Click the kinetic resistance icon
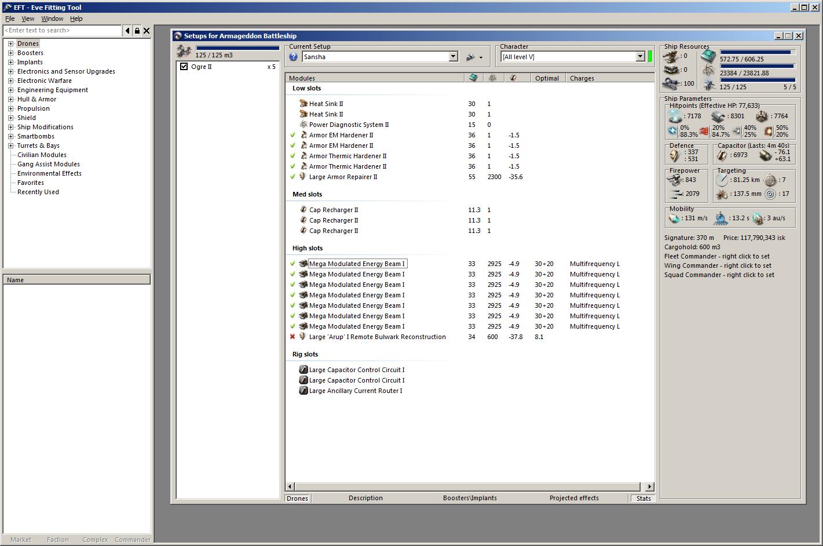The width and height of the screenshot is (823, 546). click(736, 131)
